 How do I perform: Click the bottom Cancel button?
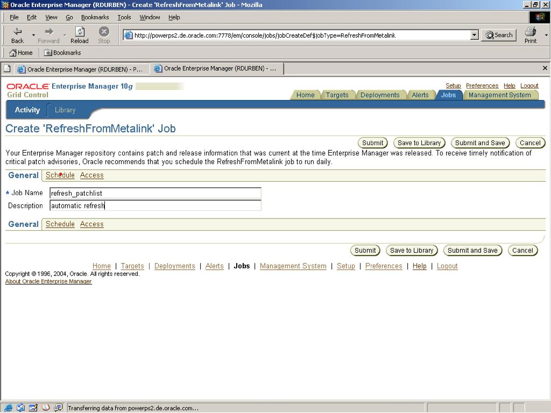[x=522, y=251]
